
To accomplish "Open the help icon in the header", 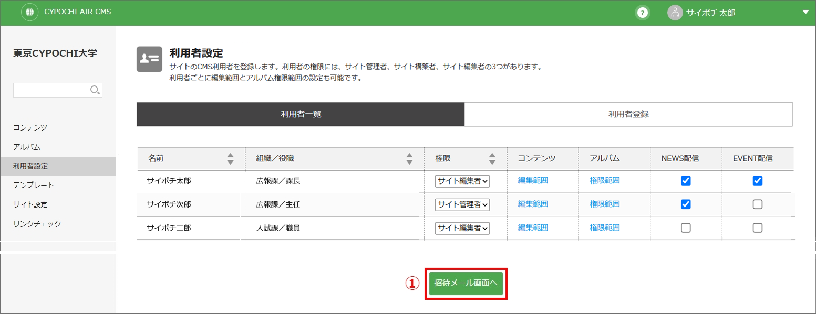I will pyautogui.click(x=642, y=12).
